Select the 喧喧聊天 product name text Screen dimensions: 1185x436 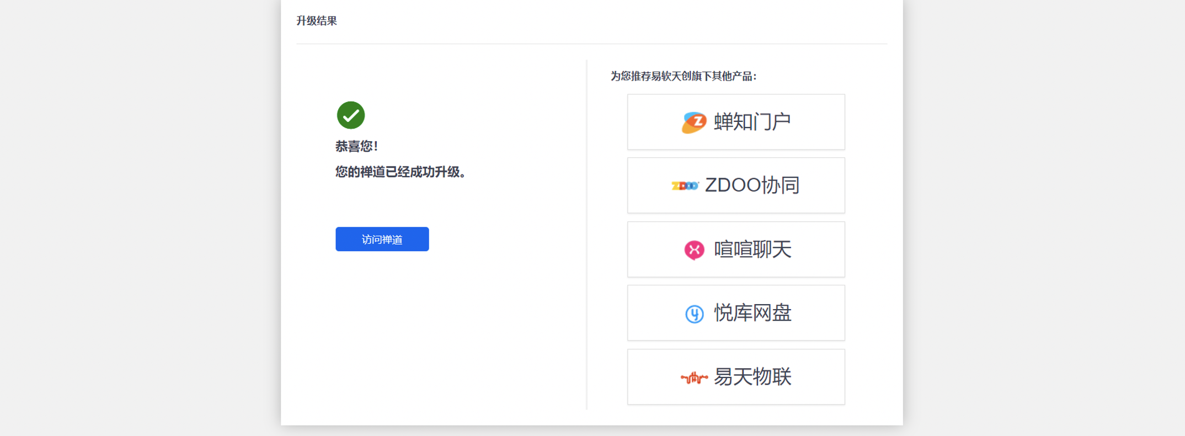click(x=752, y=249)
